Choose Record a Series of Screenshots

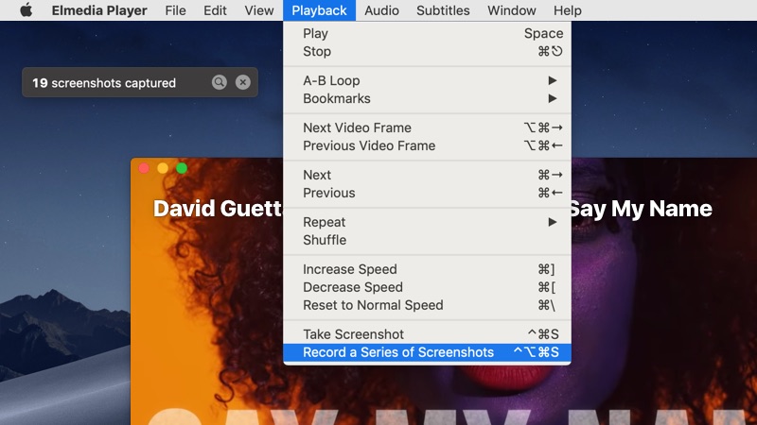[x=428, y=352]
